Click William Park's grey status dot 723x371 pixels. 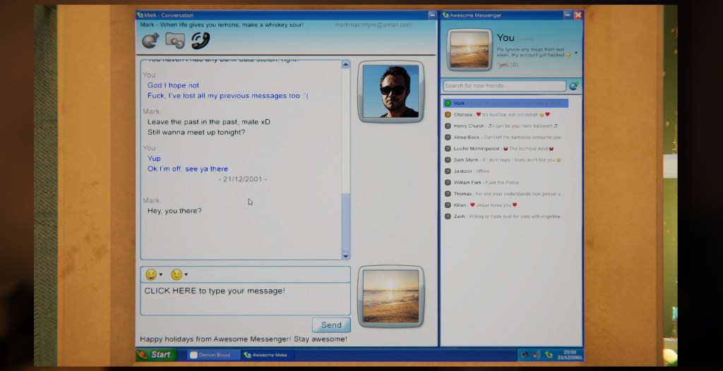pyautogui.click(x=448, y=183)
